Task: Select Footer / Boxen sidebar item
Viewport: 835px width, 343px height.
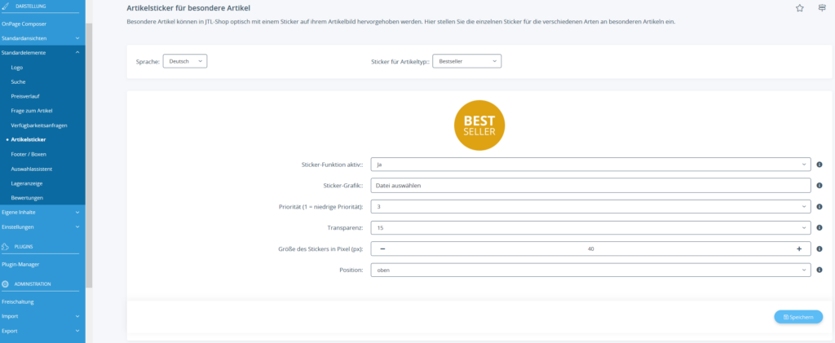Action: coord(29,154)
